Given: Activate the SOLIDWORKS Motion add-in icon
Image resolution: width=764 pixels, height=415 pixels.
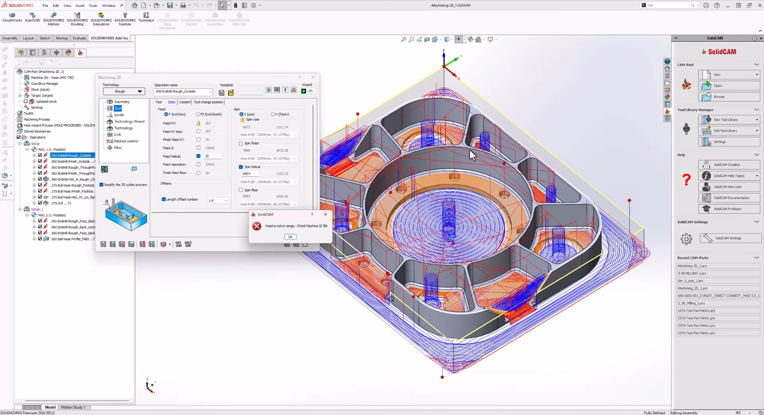Looking at the screenshot, I should (x=53, y=18).
